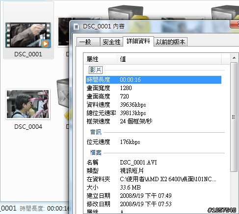Click the scrollbar up arrow
The image size is (239, 214).
(234, 58)
